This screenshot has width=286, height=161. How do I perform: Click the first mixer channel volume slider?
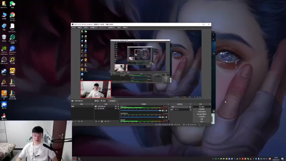point(140,111)
